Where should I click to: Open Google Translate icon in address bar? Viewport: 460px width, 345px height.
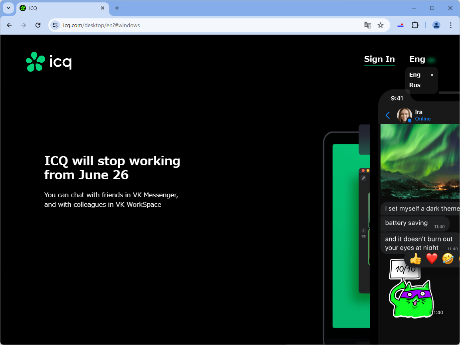click(367, 25)
